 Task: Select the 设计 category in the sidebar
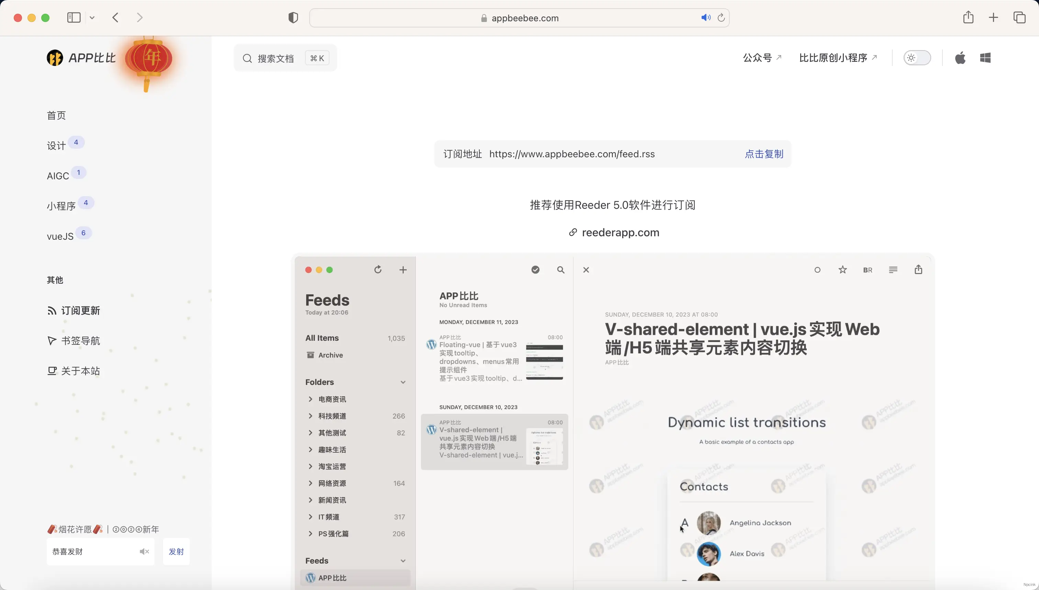coord(56,146)
